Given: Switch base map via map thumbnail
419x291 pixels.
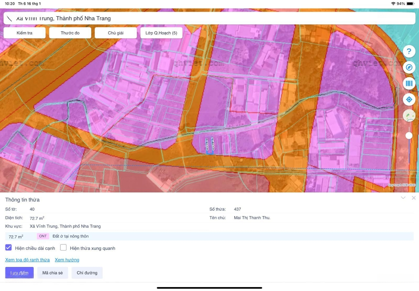Looking at the screenshot, I should pos(409,116).
